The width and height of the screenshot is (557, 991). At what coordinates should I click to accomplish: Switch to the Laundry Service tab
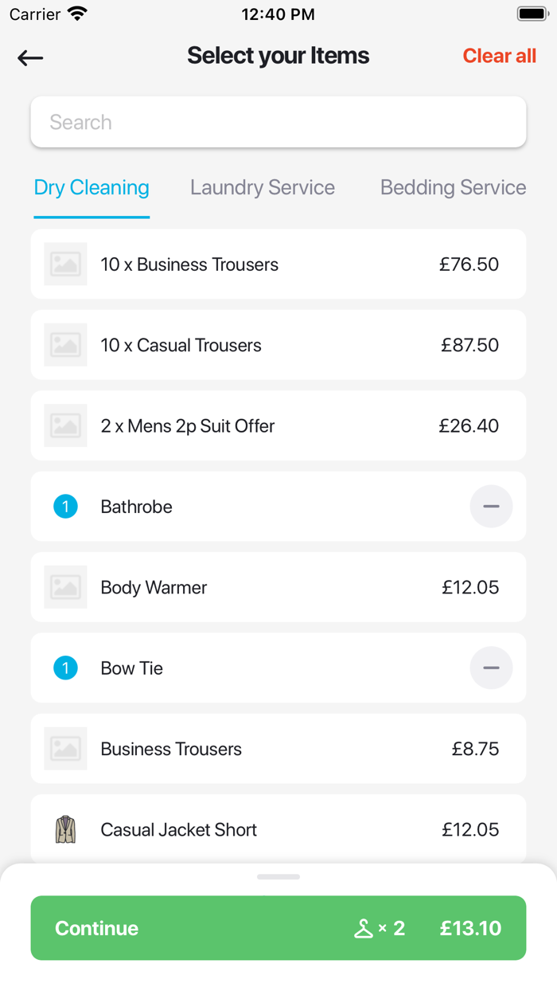click(263, 188)
